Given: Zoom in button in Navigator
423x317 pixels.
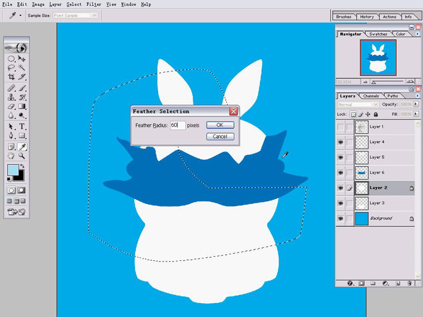Looking at the screenshot, I should pyautogui.click(x=410, y=82).
